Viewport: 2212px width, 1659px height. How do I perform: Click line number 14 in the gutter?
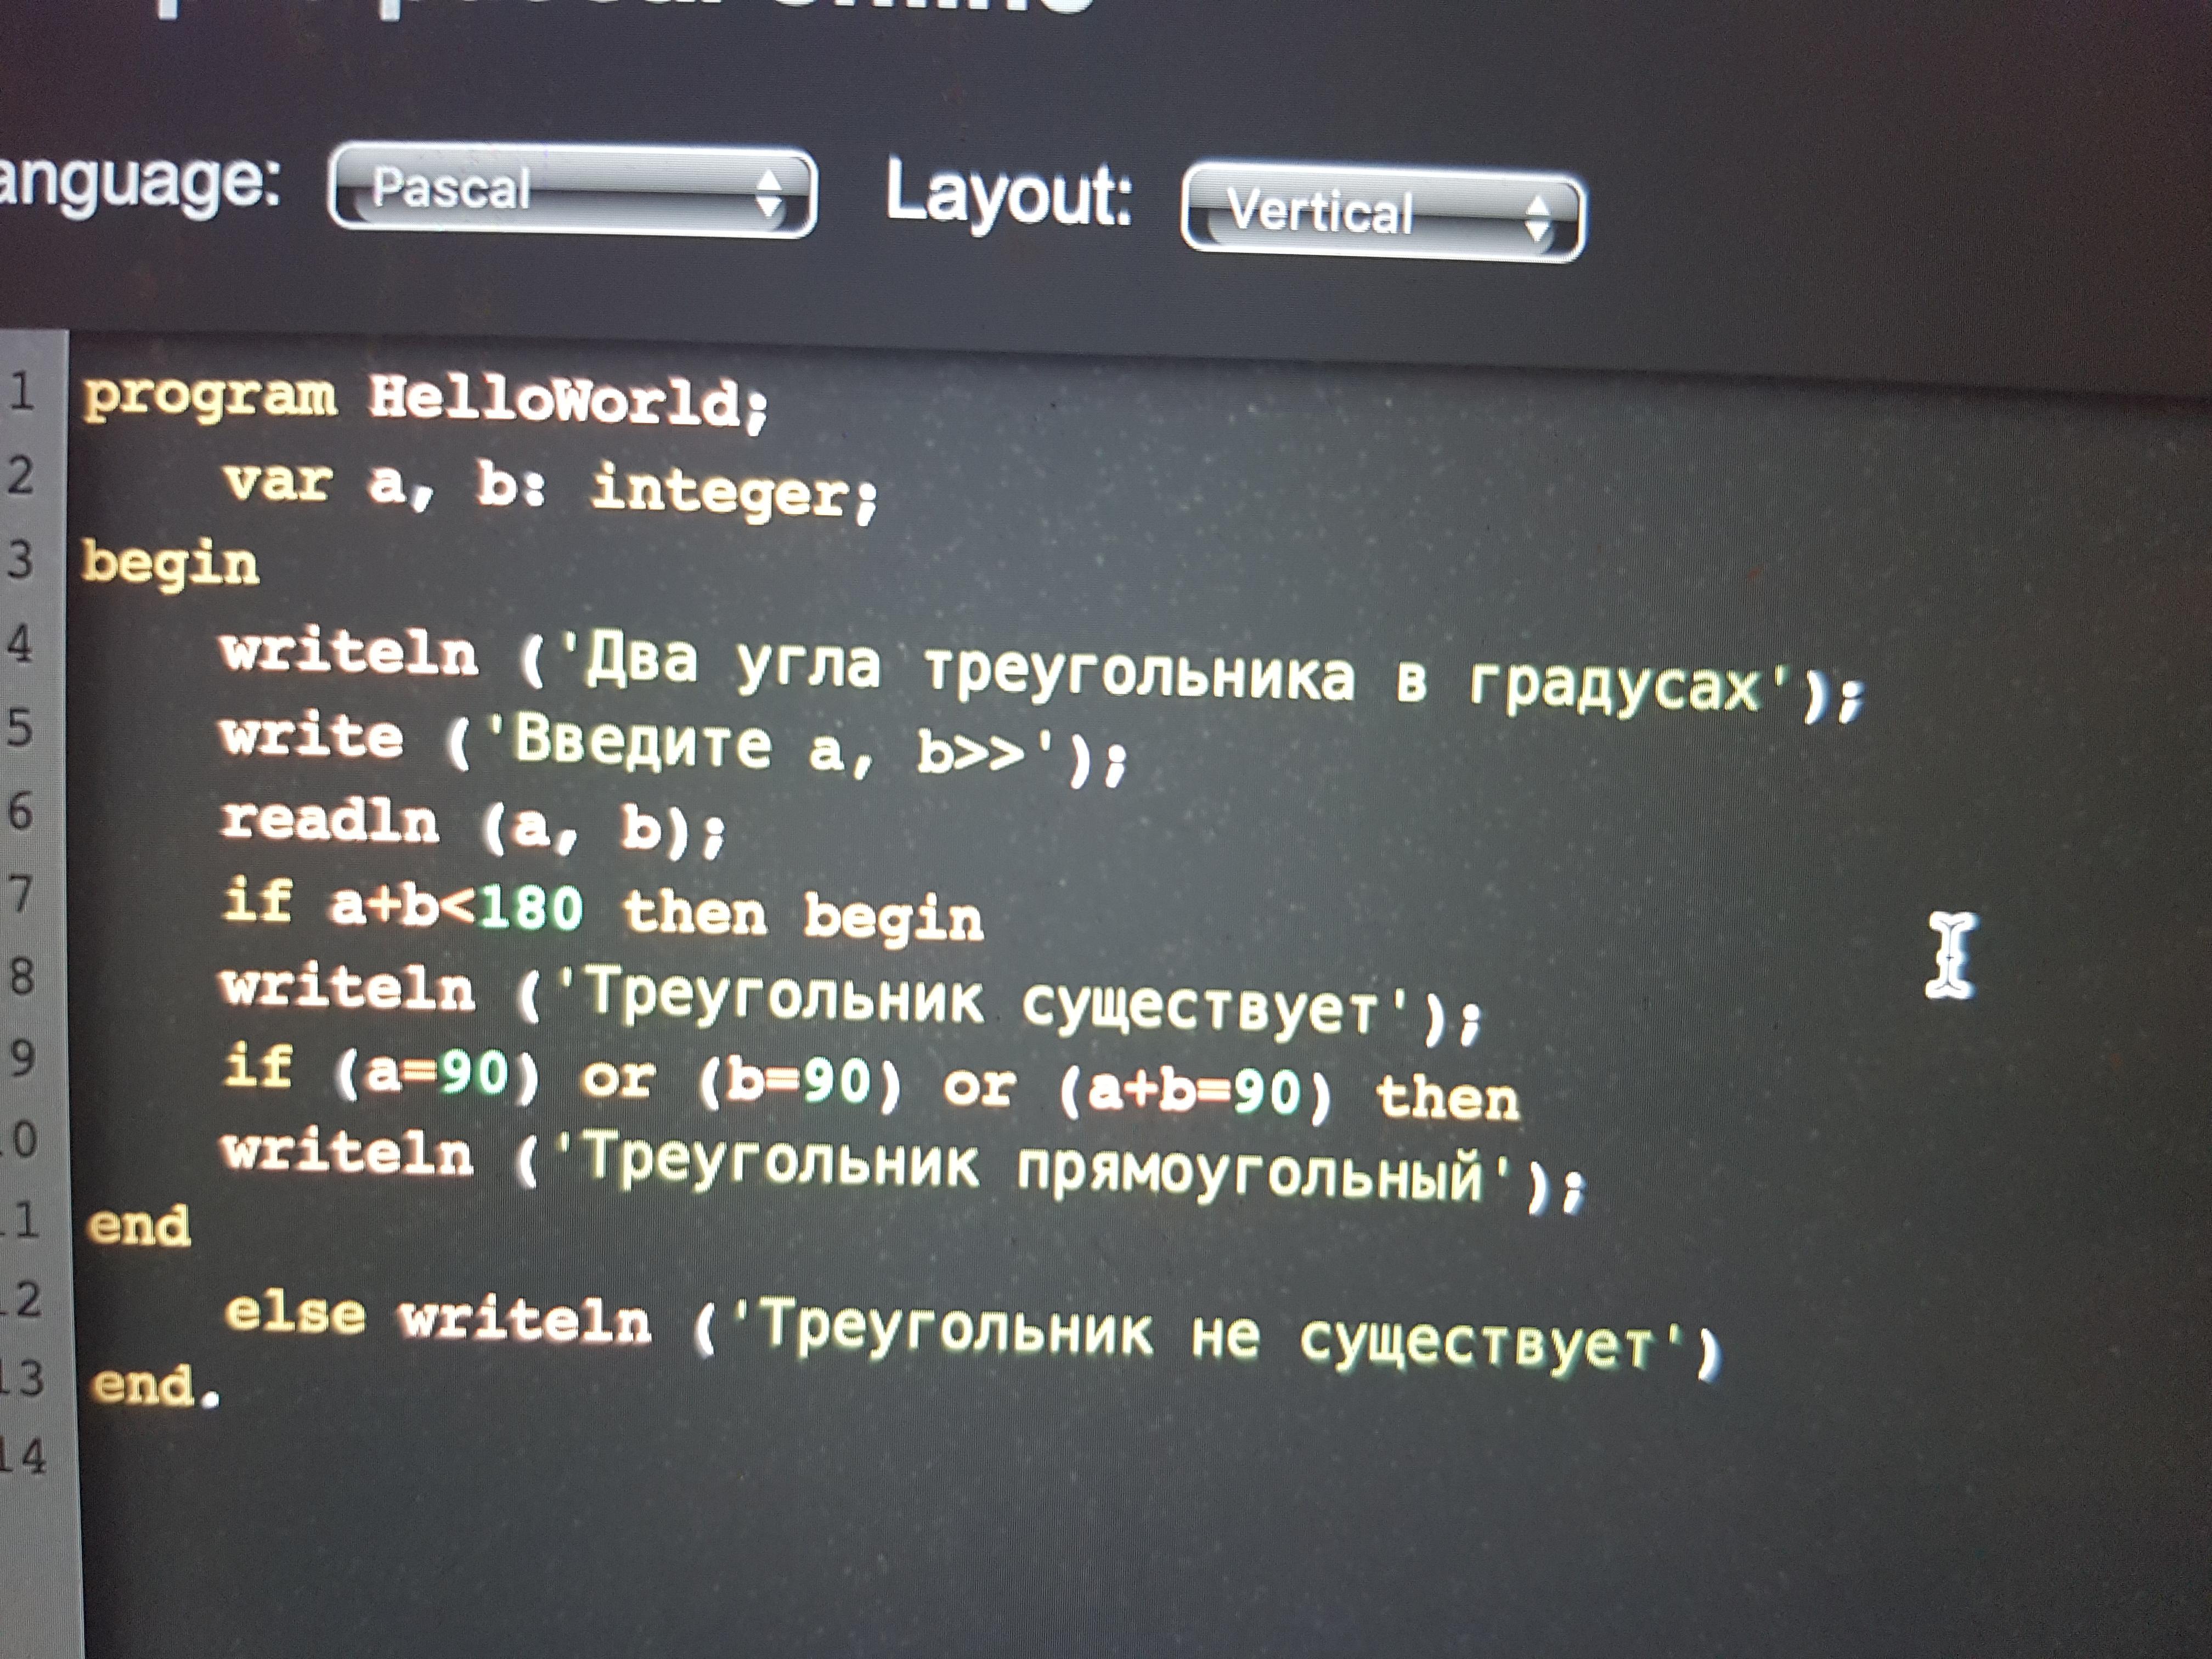[x=22, y=1455]
